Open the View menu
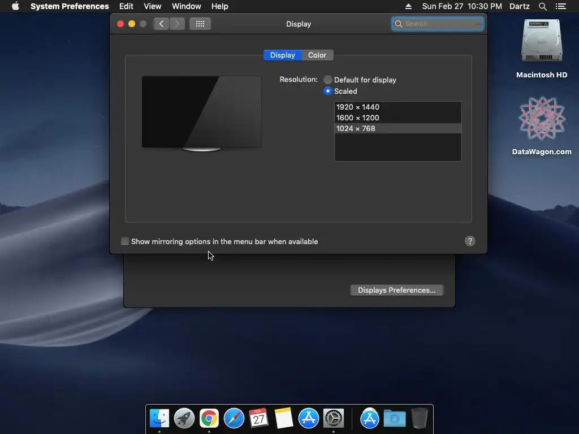The image size is (579, 434). [153, 6]
